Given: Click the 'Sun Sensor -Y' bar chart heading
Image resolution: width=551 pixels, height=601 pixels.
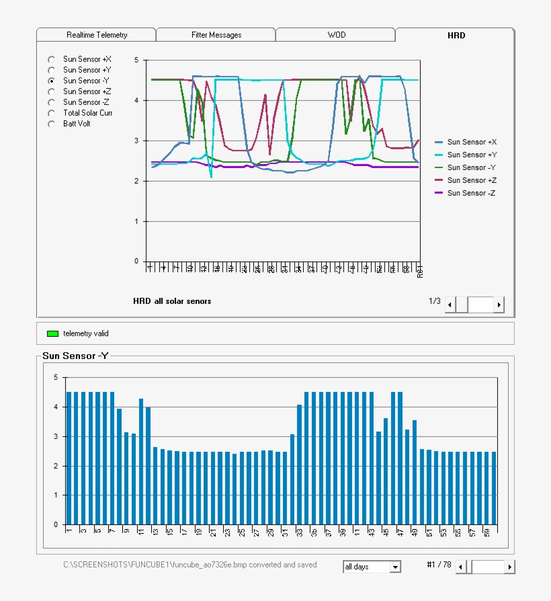Looking at the screenshot, I should point(75,356).
